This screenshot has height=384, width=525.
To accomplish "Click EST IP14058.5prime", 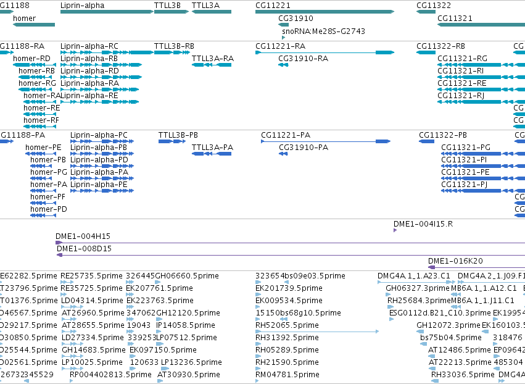I will coord(186,325).
